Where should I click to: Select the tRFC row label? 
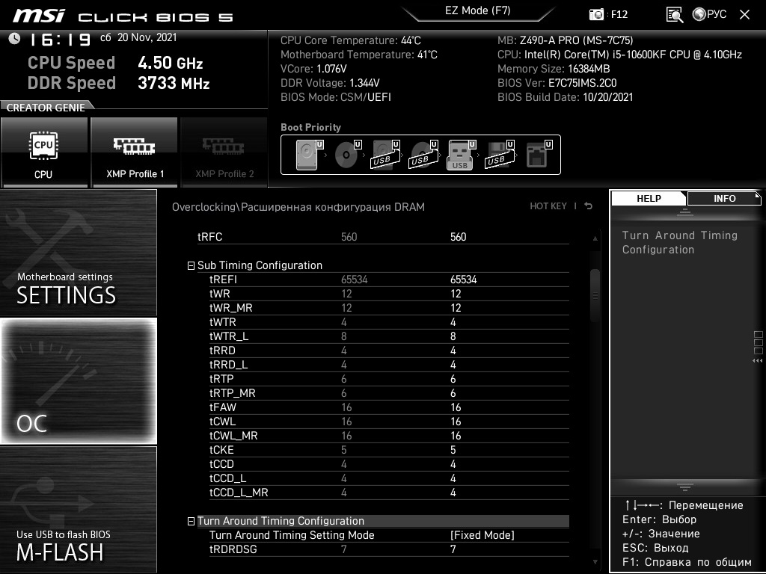210,237
